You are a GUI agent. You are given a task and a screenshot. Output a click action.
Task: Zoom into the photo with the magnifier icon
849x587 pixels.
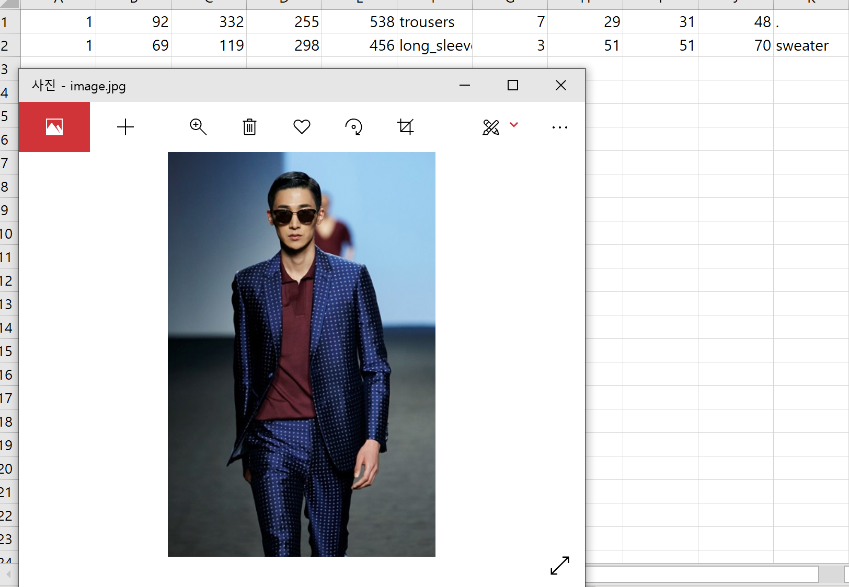point(198,127)
